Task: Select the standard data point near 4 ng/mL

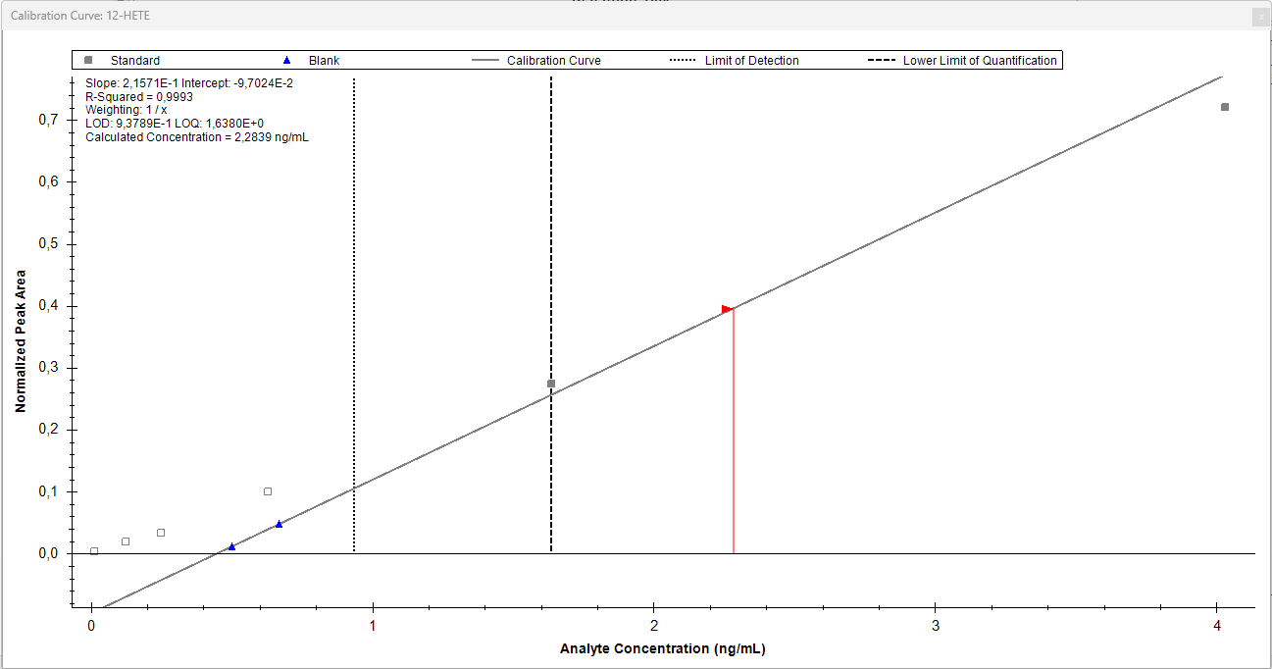Action: point(1225,107)
